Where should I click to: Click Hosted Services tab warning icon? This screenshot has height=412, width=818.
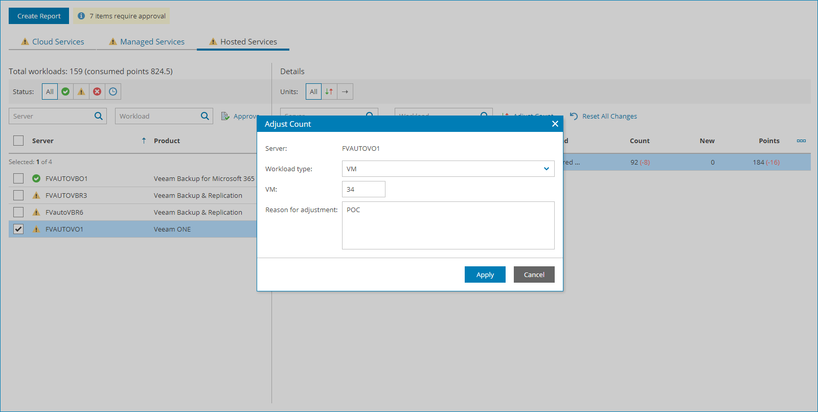(x=213, y=41)
